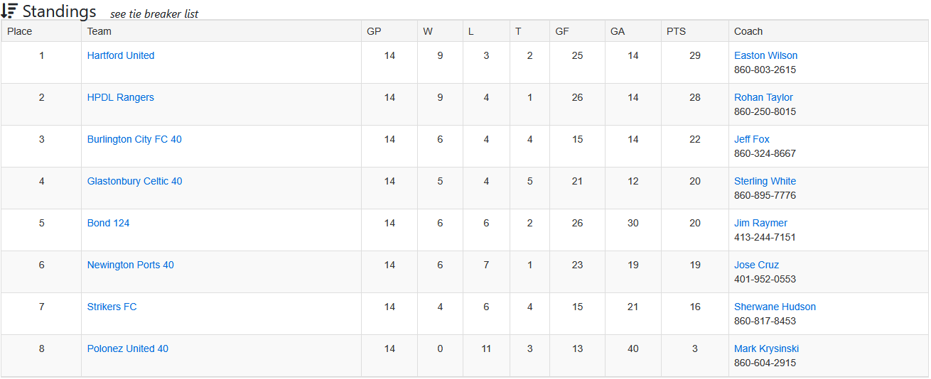This screenshot has height=379, width=931.
Task: Click the Team column header
Action: coord(99,31)
